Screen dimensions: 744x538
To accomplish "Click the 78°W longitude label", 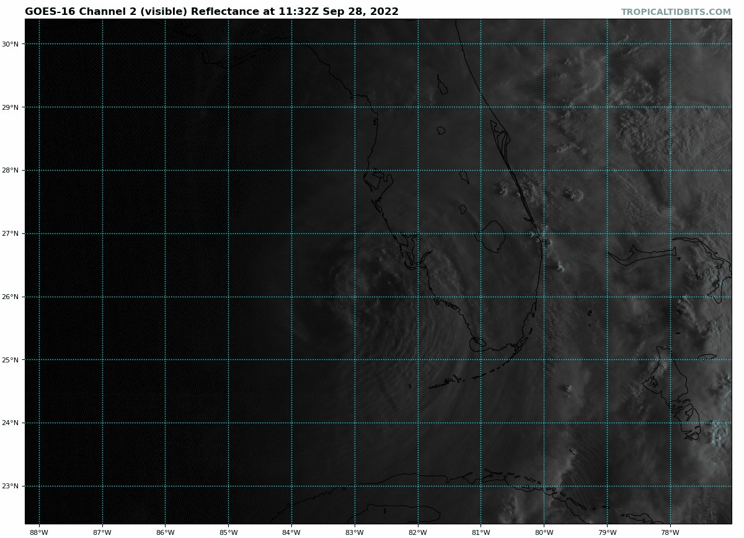I will (670, 532).
